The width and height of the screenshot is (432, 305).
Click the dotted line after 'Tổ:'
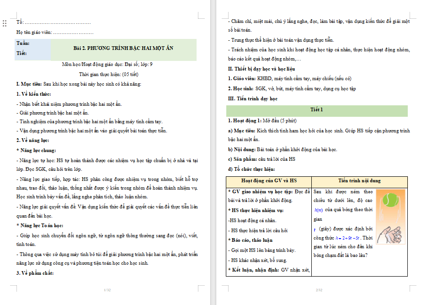coord(58,22)
